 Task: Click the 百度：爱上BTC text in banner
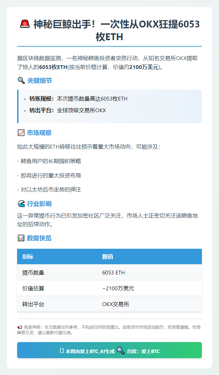point(143,351)
